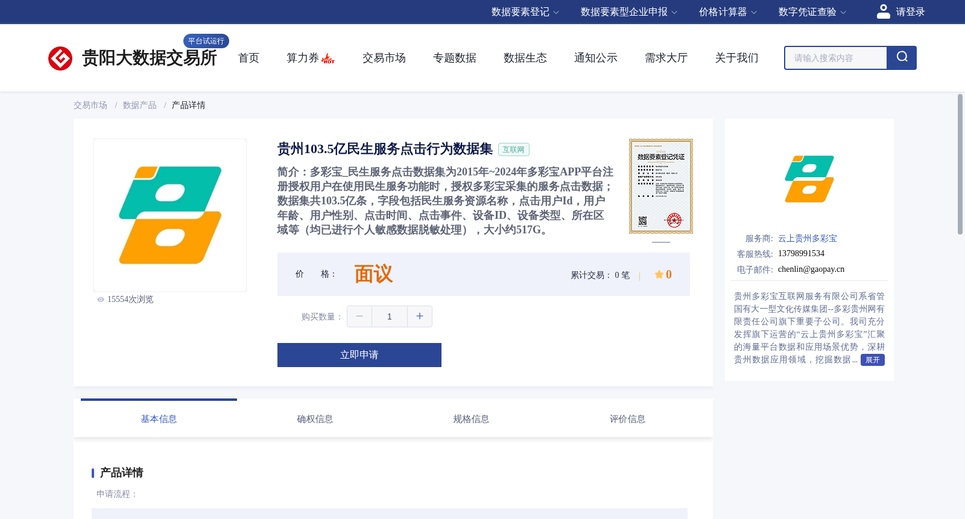965x519 pixels.
Task: Open 关于我们 navigation item
Action: [x=737, y=58]
